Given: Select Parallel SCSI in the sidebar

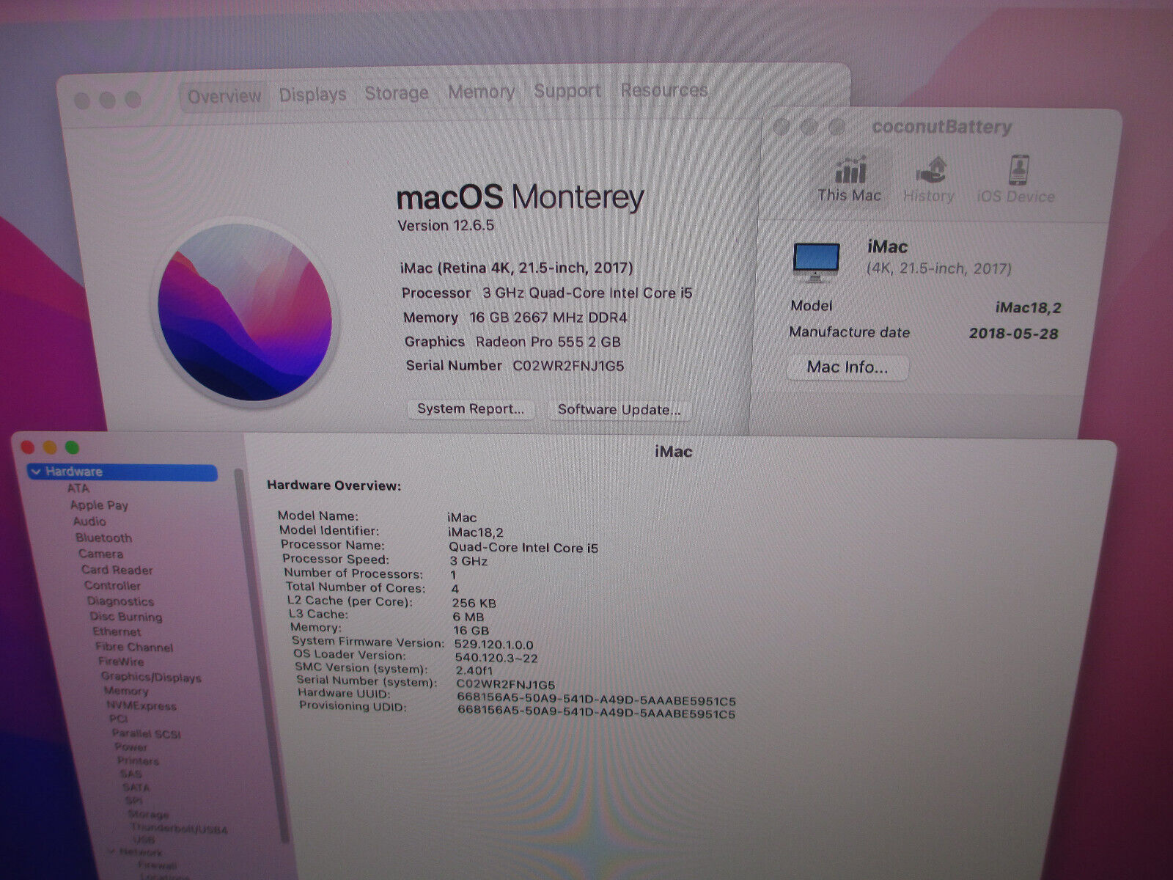Looking at the screenshot, I should (x=147, y=733).
